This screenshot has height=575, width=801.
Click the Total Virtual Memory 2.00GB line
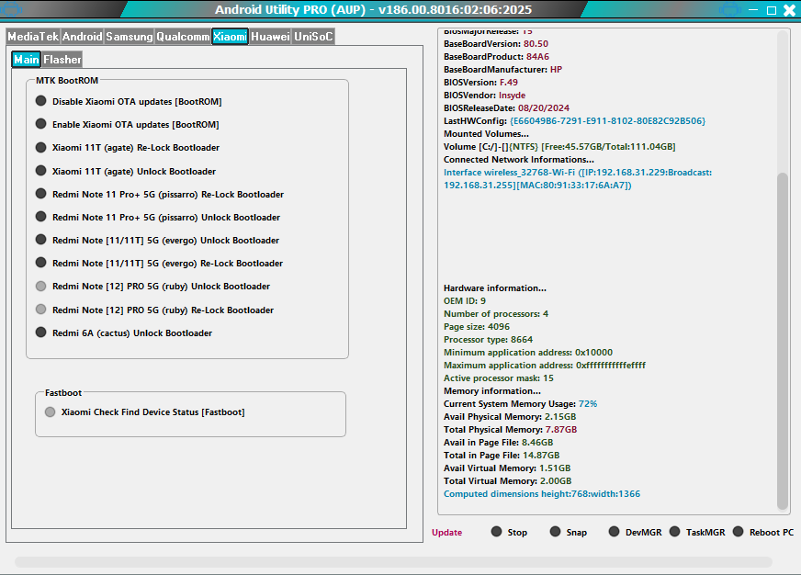[507, 481]
